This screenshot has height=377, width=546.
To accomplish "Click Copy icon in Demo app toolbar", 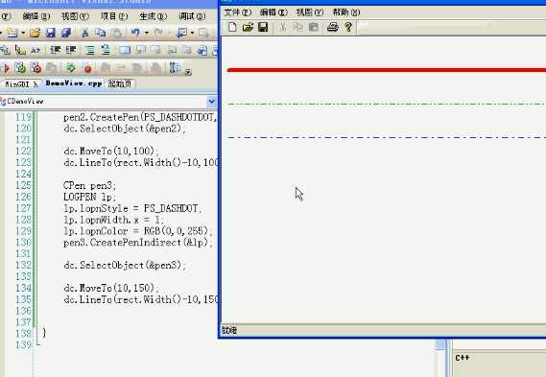I will 298,27.
